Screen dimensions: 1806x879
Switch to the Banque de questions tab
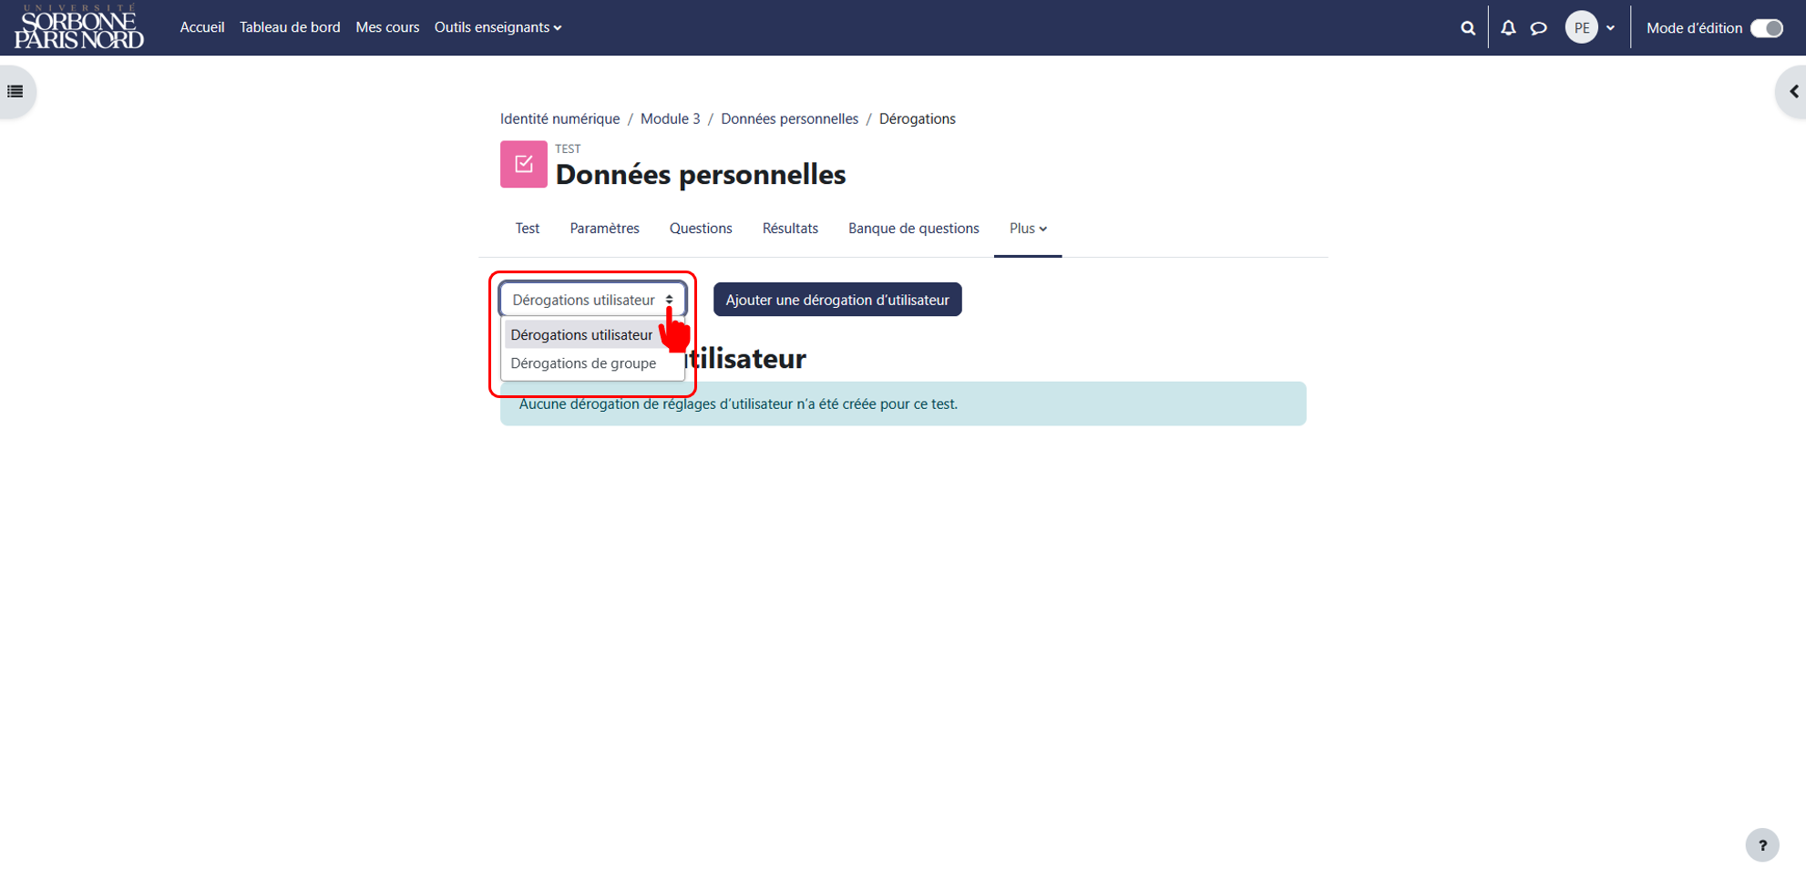(x=913, y=228)
